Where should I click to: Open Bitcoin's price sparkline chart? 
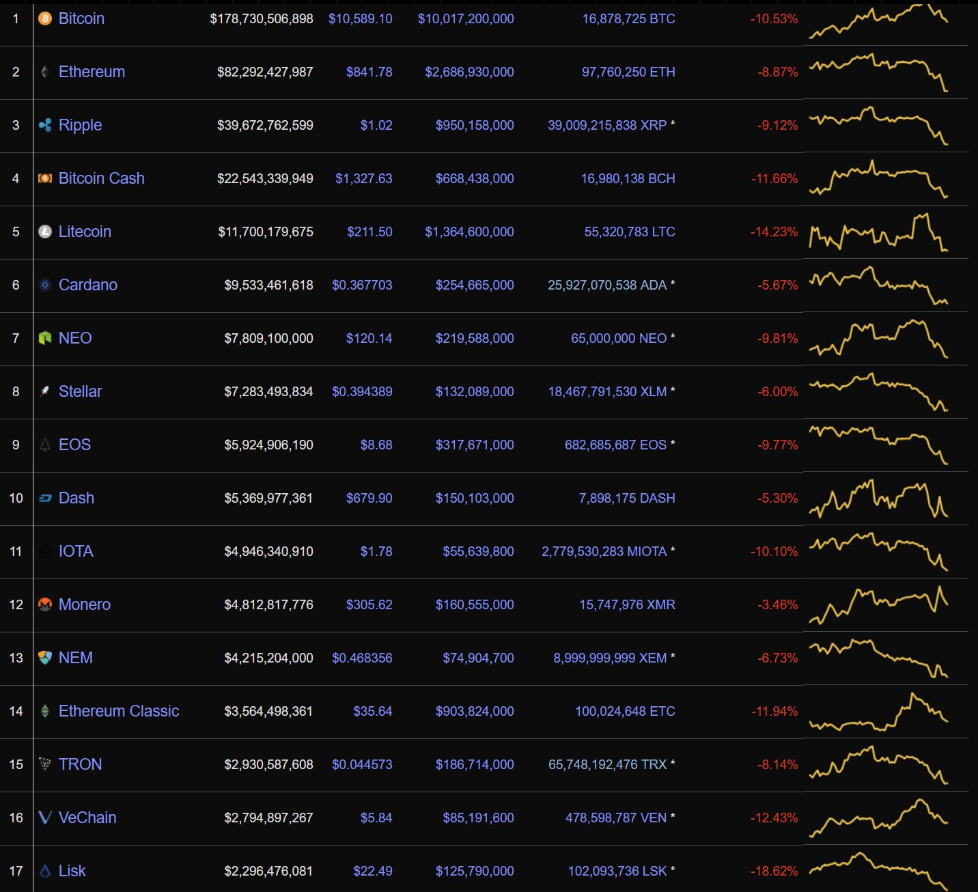878,21
